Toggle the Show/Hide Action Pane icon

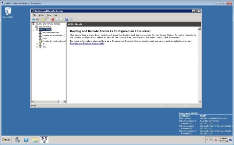(x=71, y=19)
